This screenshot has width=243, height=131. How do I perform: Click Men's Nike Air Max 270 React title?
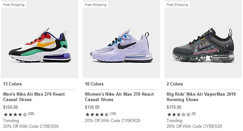point(34,97)
